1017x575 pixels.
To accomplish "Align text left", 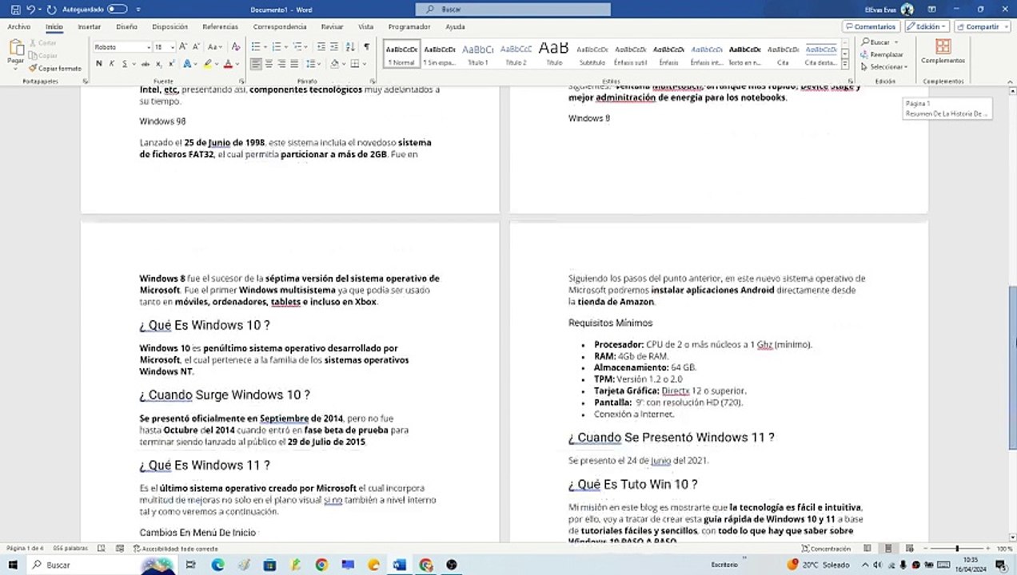I will (x=257, y=64).
